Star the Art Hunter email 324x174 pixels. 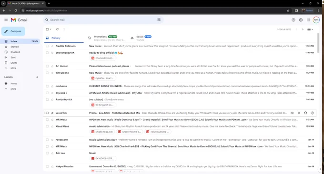(x=52, y=66)
